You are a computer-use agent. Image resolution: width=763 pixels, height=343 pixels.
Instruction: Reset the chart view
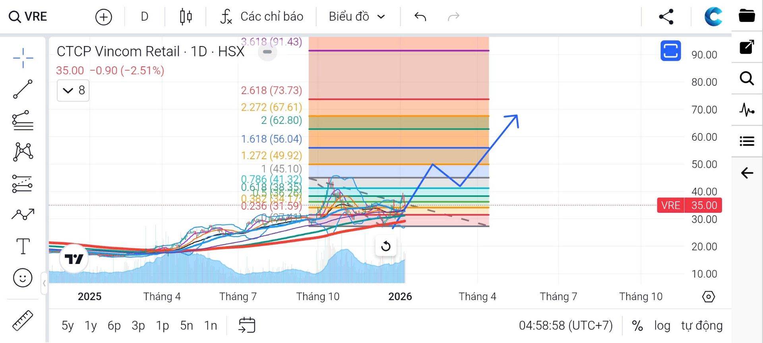pyautogui.click(x=385, y=246)
